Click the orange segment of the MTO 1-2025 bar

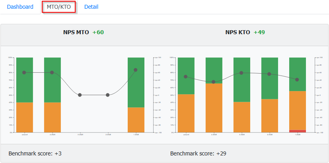click(x=136, y=120)
